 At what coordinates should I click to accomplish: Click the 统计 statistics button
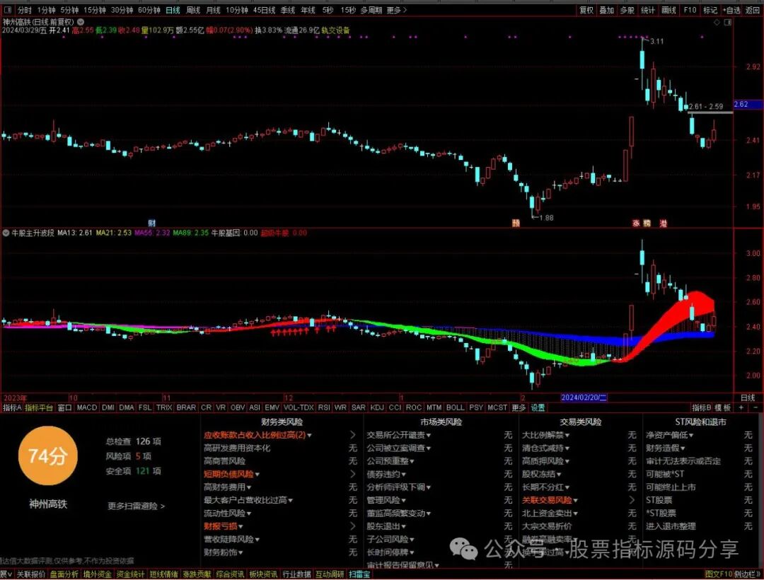(648, 10)
